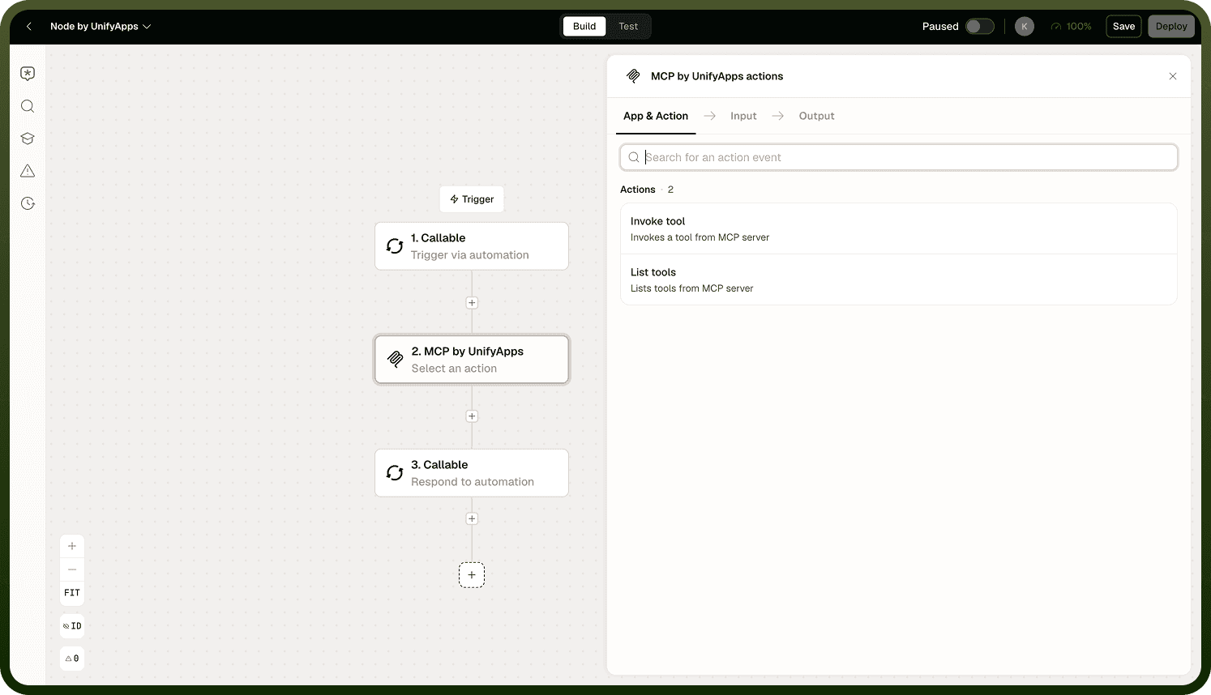Open the canvas warnings count button
1211x695 pixels.
coord(72,659)
